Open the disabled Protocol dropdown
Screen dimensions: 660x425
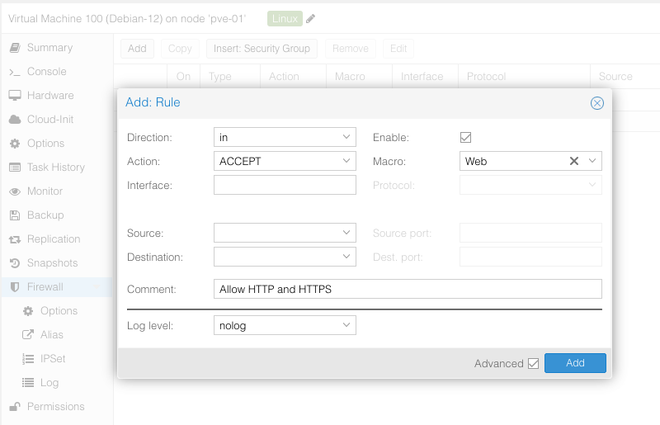[x=592, y=185]
